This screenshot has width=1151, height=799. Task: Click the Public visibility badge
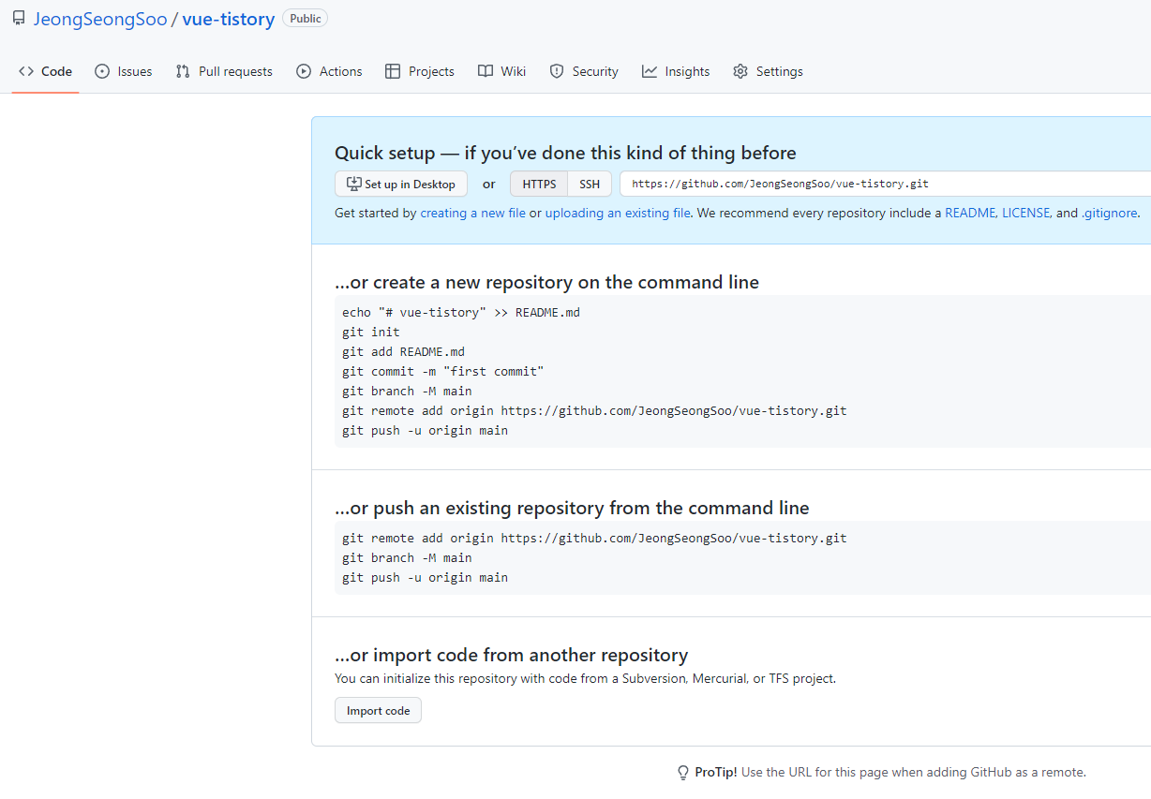point(305,19)
